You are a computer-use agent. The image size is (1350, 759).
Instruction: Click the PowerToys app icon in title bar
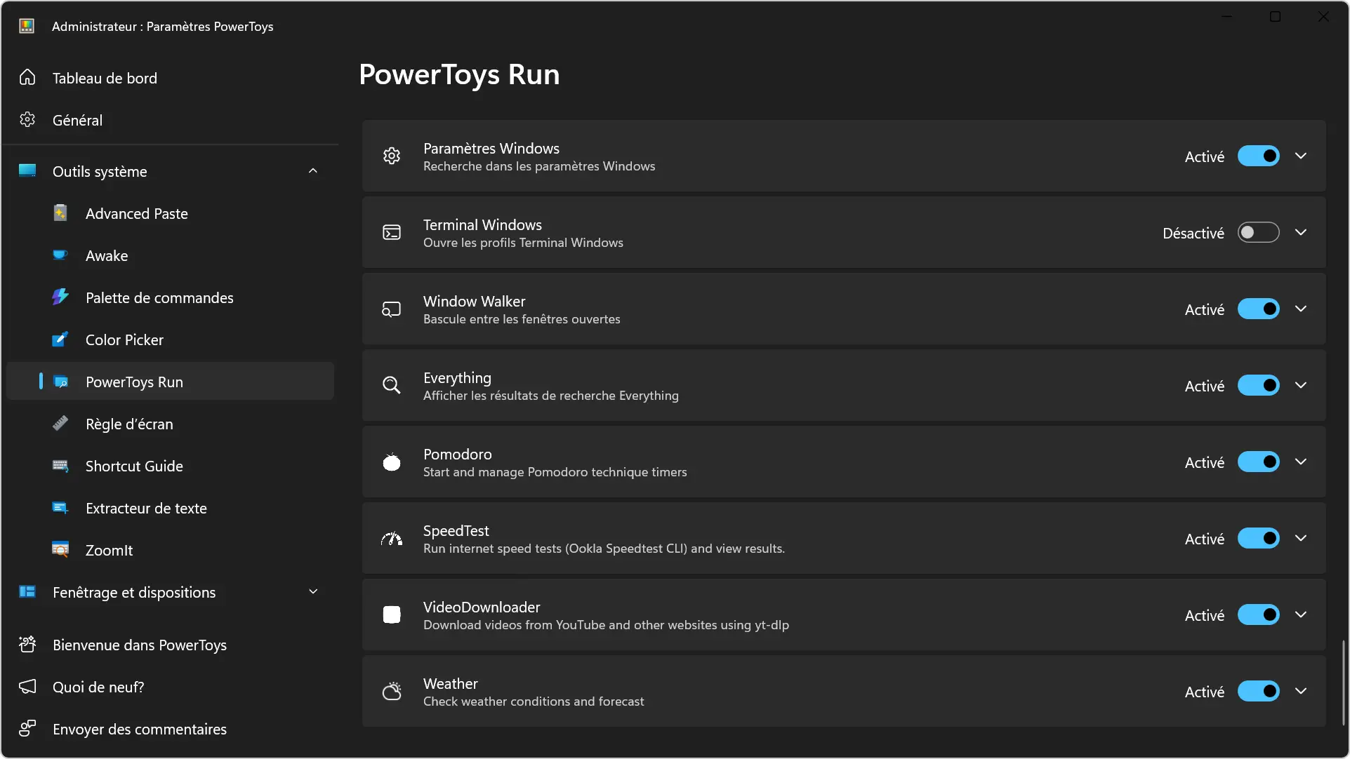pyautogui.click(x=27, y=26)
